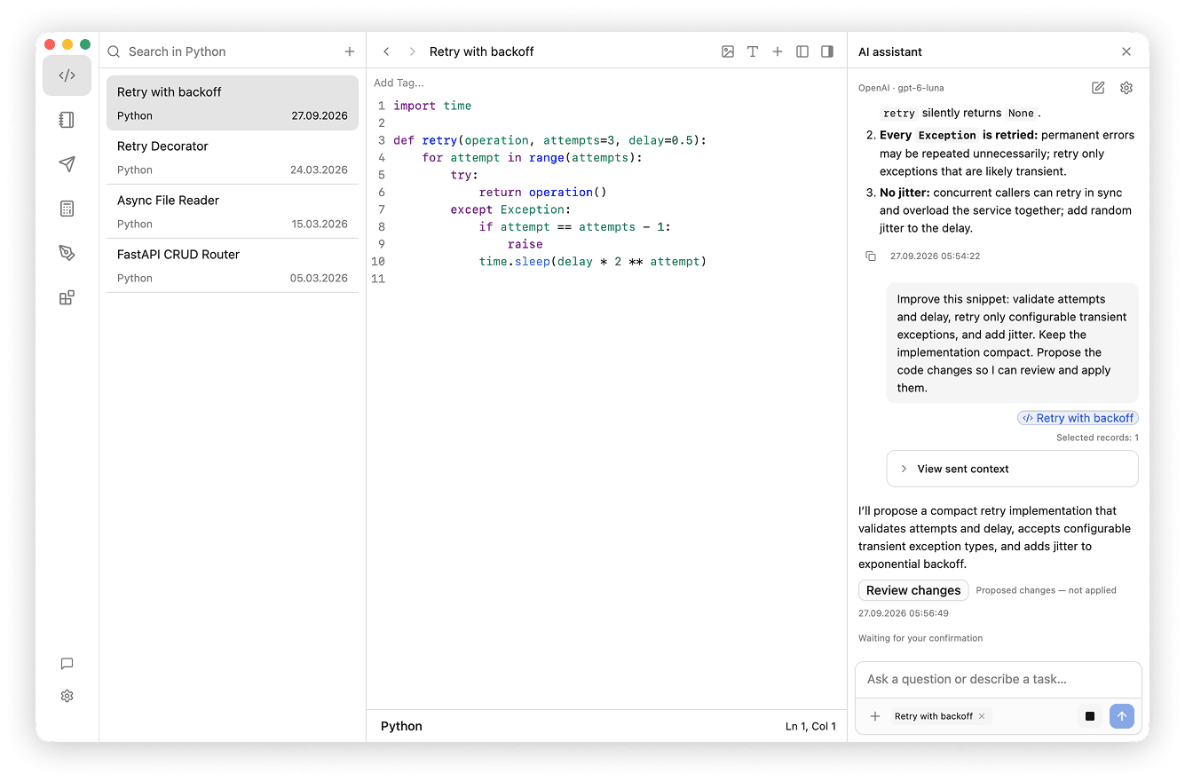Click the Retry with backoff context chip in message

(x=1078, y=418)
